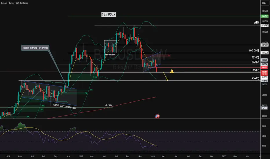Click the 2024 label on time axis

[8, 156]
